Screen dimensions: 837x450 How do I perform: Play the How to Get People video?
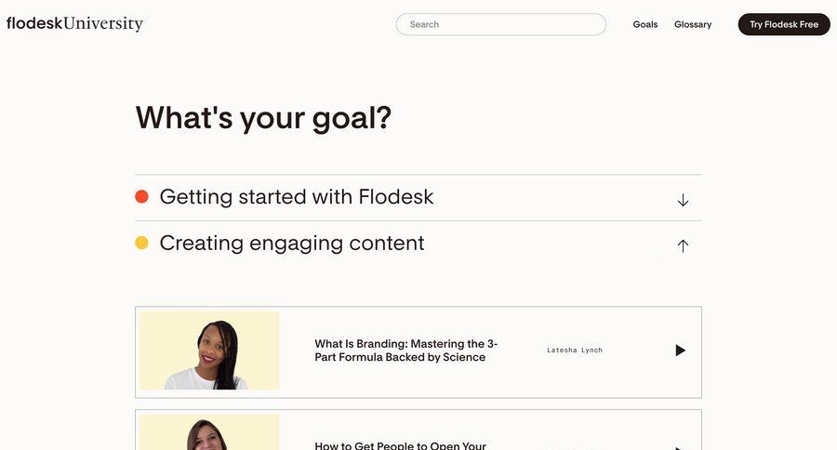[x=680, y=446]
